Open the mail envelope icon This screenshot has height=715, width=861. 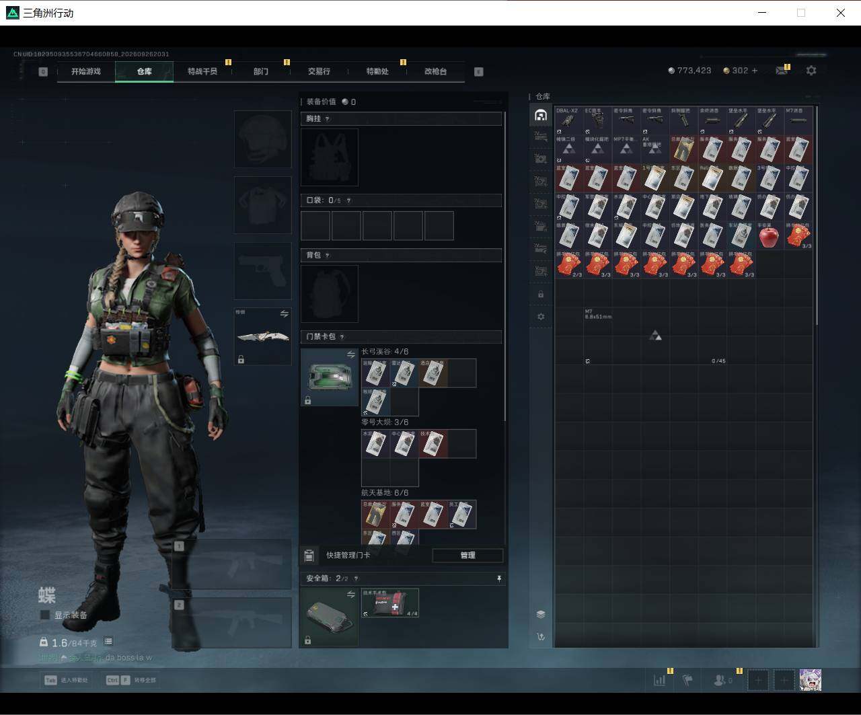click(x=781, y=71)
